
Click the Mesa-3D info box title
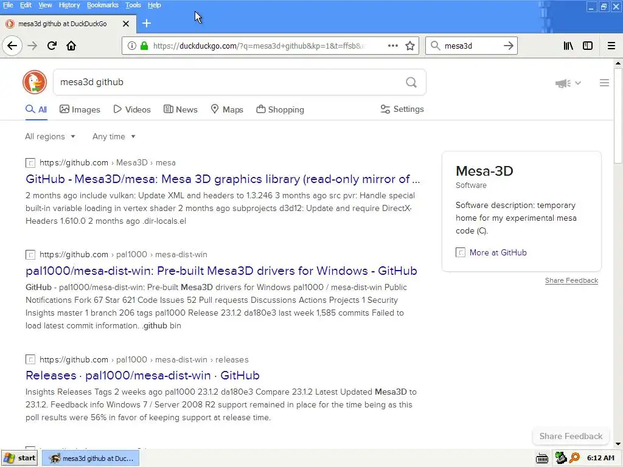pos(484,171)
